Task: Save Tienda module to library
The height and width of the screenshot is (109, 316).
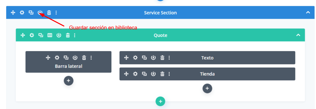Action: [153, 74]
